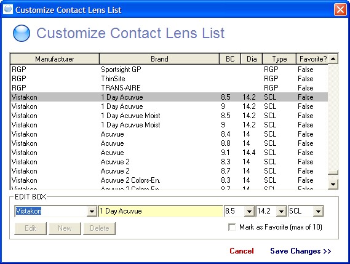Select Acuvue 2 with BC 8.3

(169, 162)
